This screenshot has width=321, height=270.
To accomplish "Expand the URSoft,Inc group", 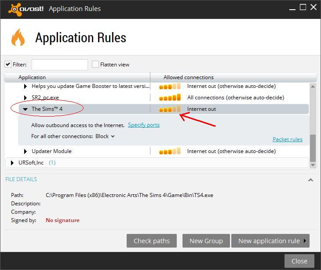I will pyautogui.click(x=12, y=163).
